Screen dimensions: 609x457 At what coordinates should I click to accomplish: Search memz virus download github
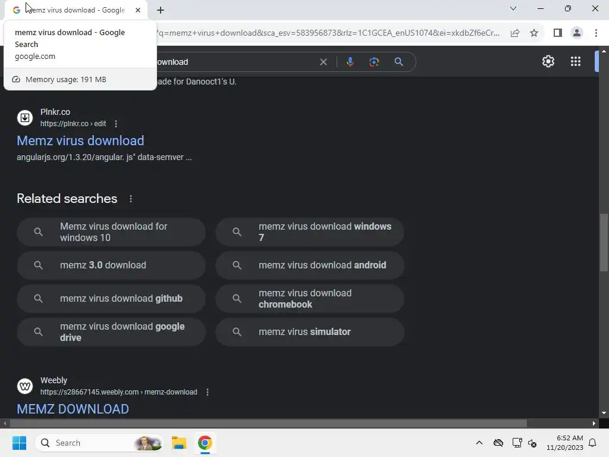pyautogui.click(x=111, y=299)
